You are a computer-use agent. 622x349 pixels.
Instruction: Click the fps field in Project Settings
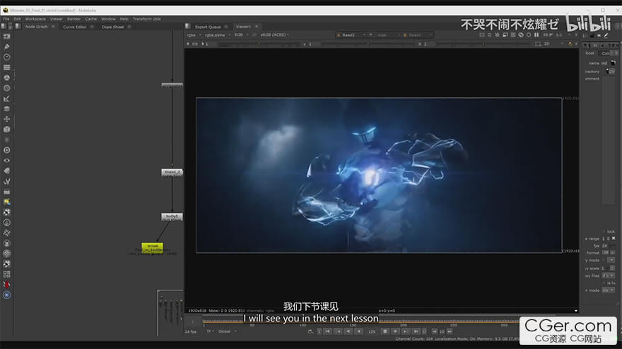point(605,246)
